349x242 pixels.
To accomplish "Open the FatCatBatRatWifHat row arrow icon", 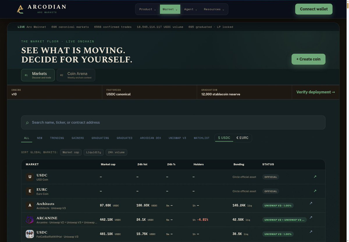I will point(311,232).
